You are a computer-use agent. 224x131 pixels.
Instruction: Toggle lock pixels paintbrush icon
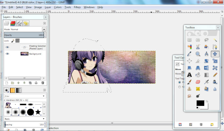point(13,41)
